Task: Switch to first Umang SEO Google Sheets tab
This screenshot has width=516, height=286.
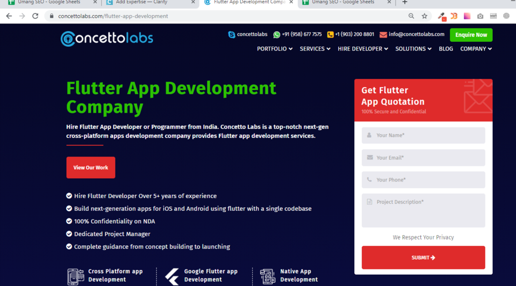Action: point(49,3)
